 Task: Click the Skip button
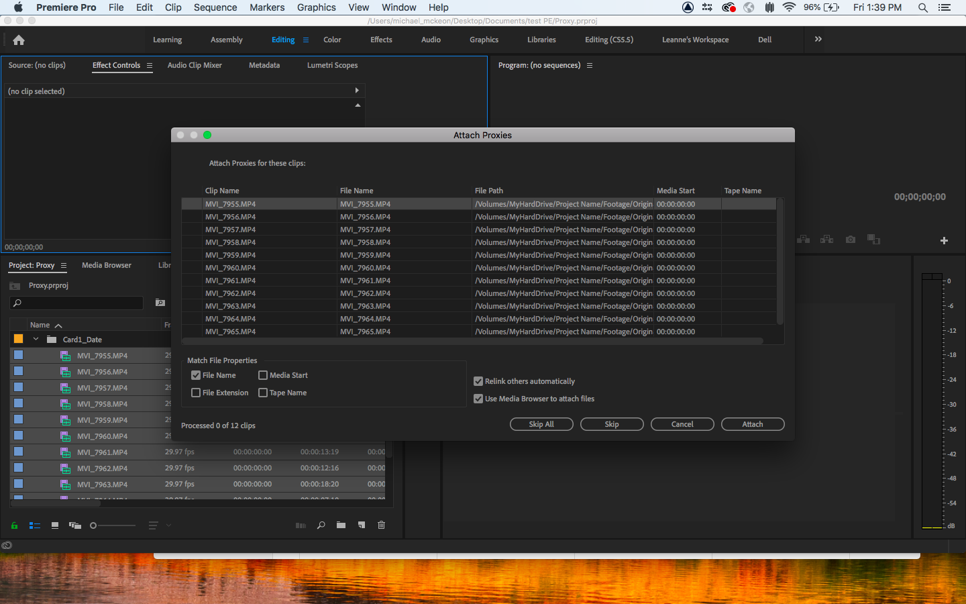pos(612,424)
